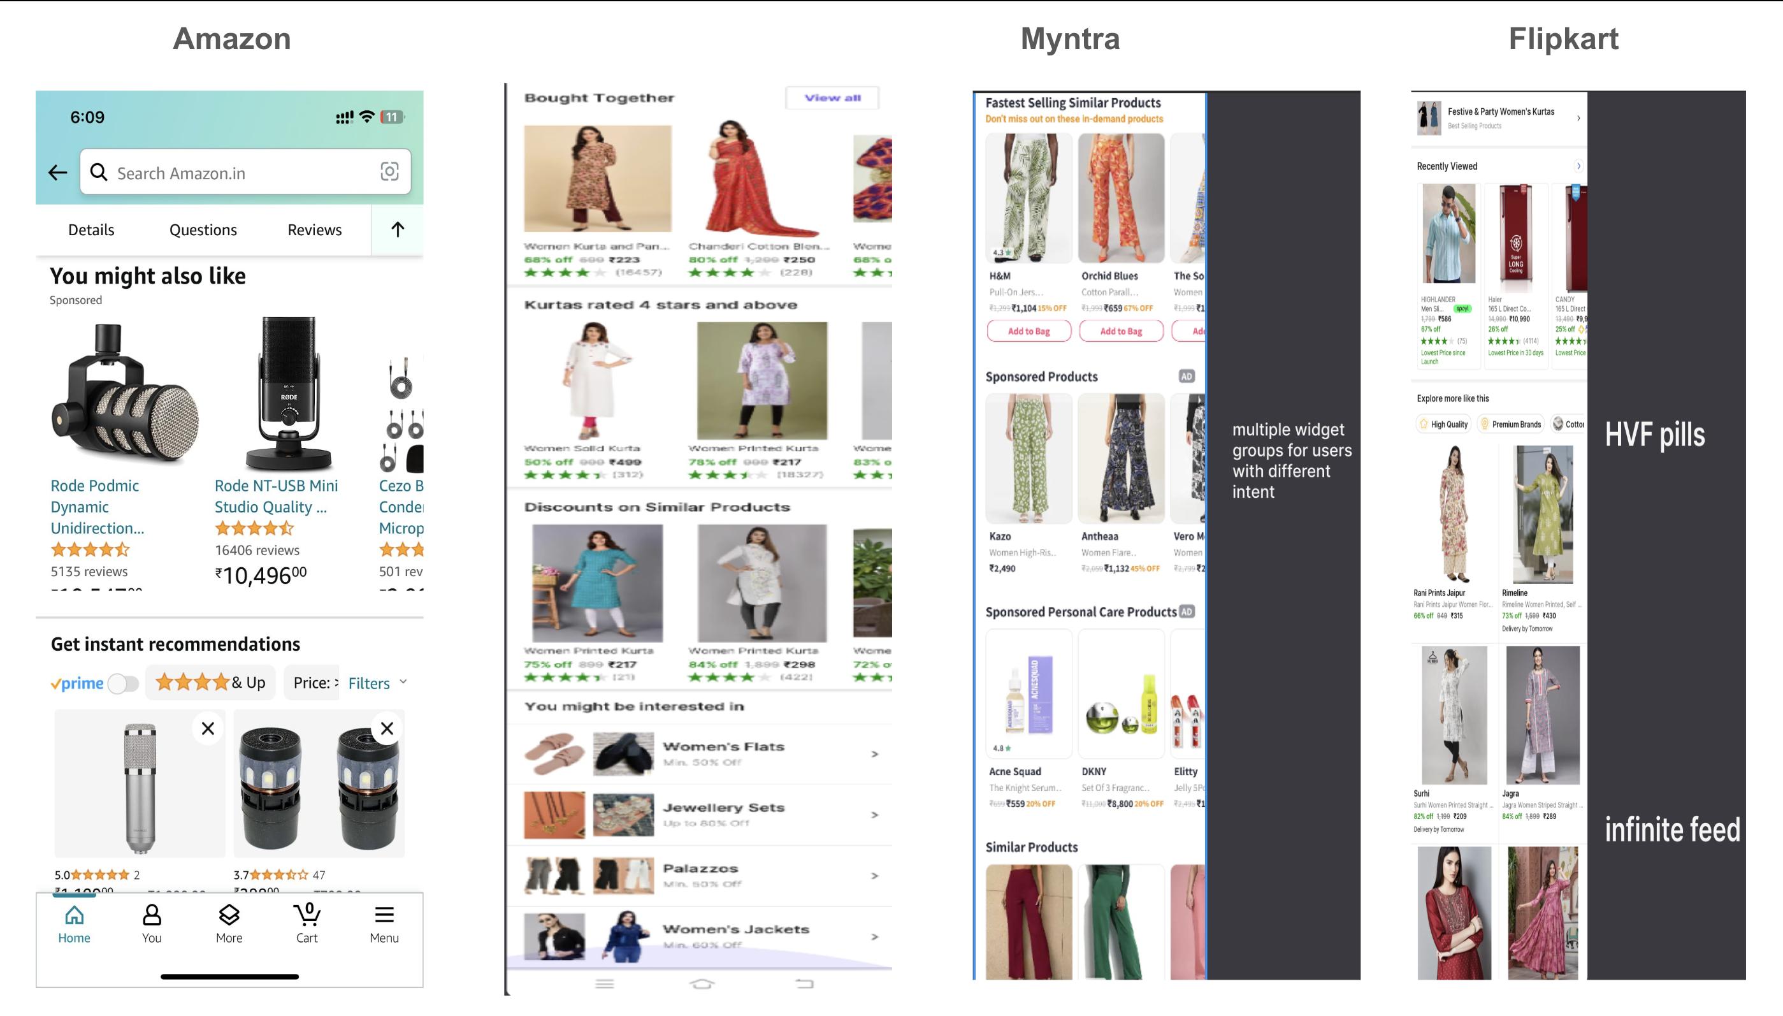Expand the Recently Viewed chevron
This screenshot has width=1783, height=1016.
tap(1578, 166)
